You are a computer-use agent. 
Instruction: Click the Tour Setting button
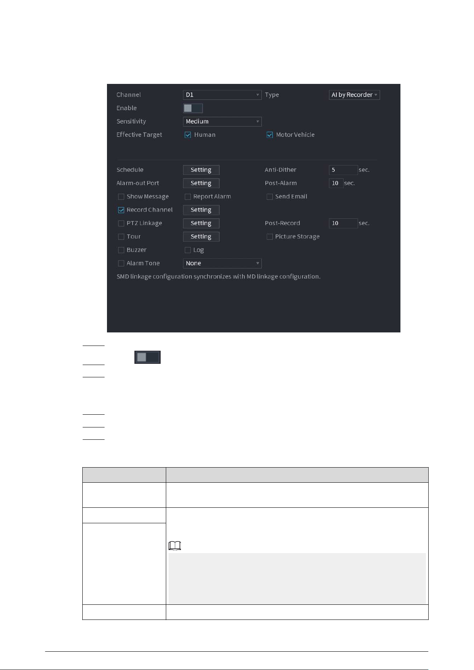coord(201,237)
